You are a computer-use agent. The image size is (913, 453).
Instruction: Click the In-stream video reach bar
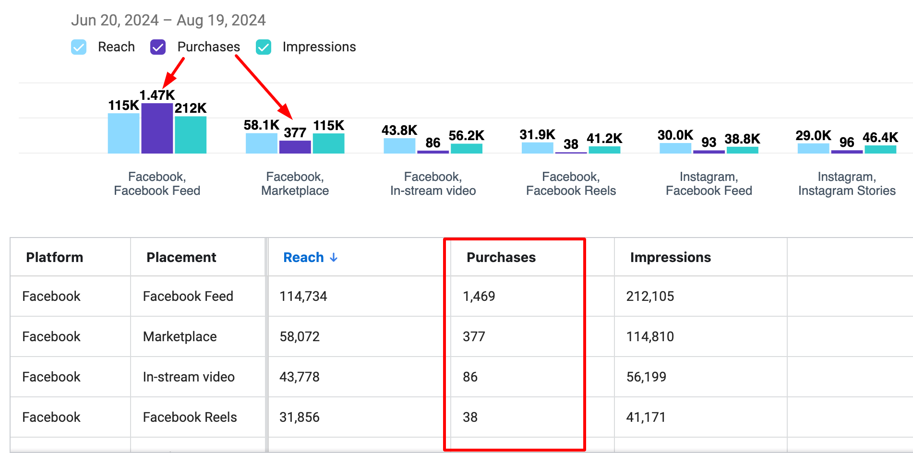[399, 146]
